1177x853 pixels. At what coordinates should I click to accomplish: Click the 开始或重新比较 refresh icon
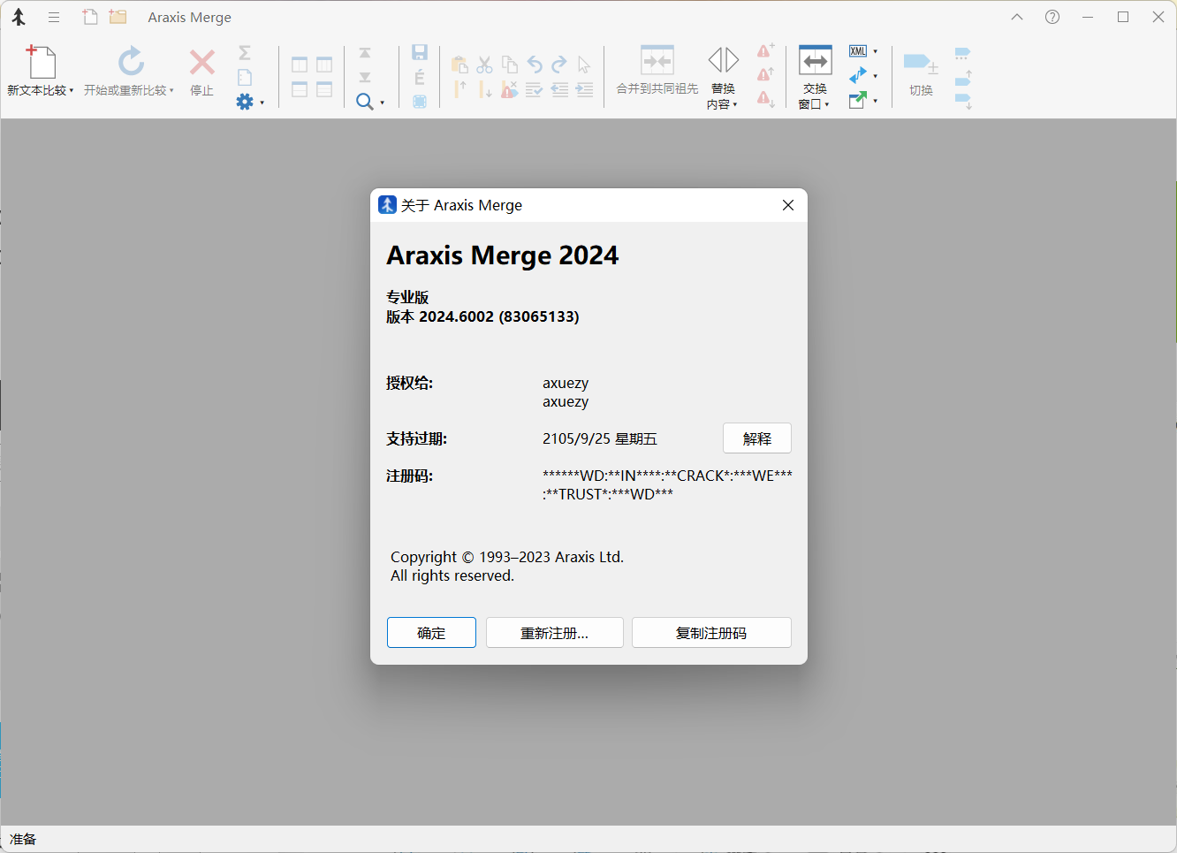(131, 62)
